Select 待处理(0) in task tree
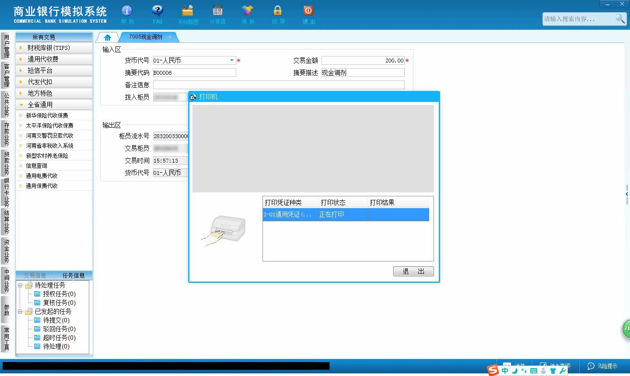This screenshot has width=630, height=376. coord(52,346)
